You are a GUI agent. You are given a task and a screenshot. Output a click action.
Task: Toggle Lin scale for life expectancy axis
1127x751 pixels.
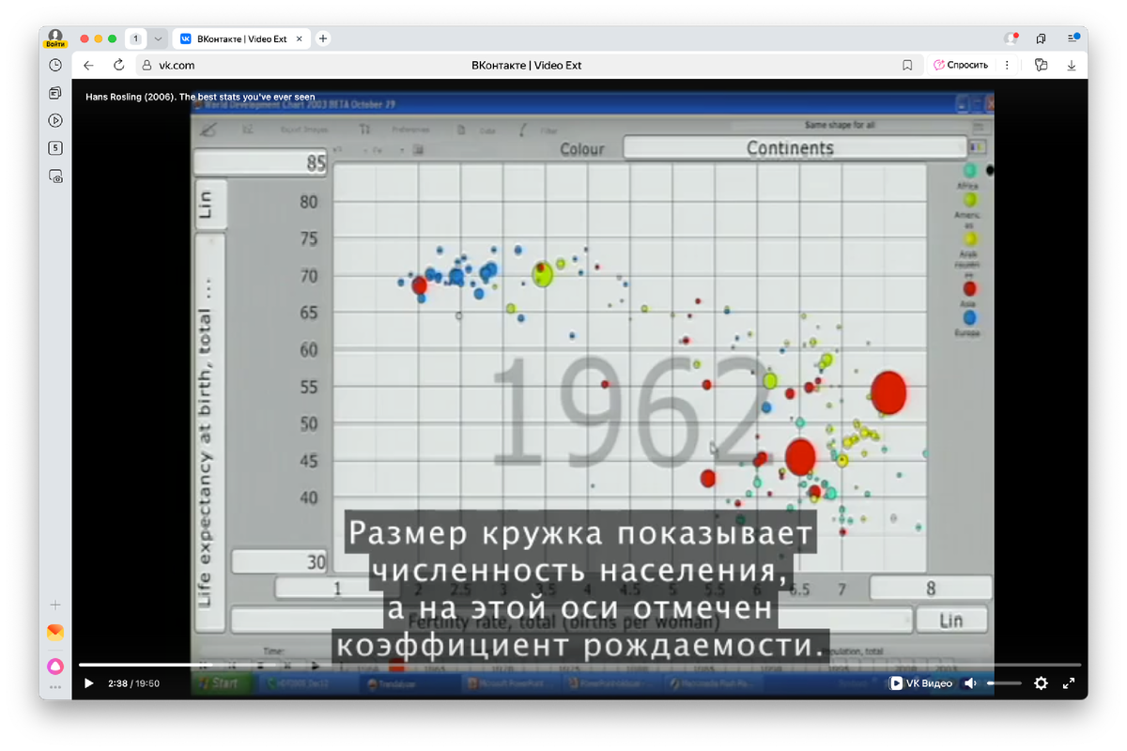[x=210, y=204]
